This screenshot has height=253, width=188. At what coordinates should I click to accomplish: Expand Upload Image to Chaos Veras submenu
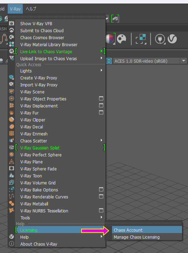click(x=60, y=58)
